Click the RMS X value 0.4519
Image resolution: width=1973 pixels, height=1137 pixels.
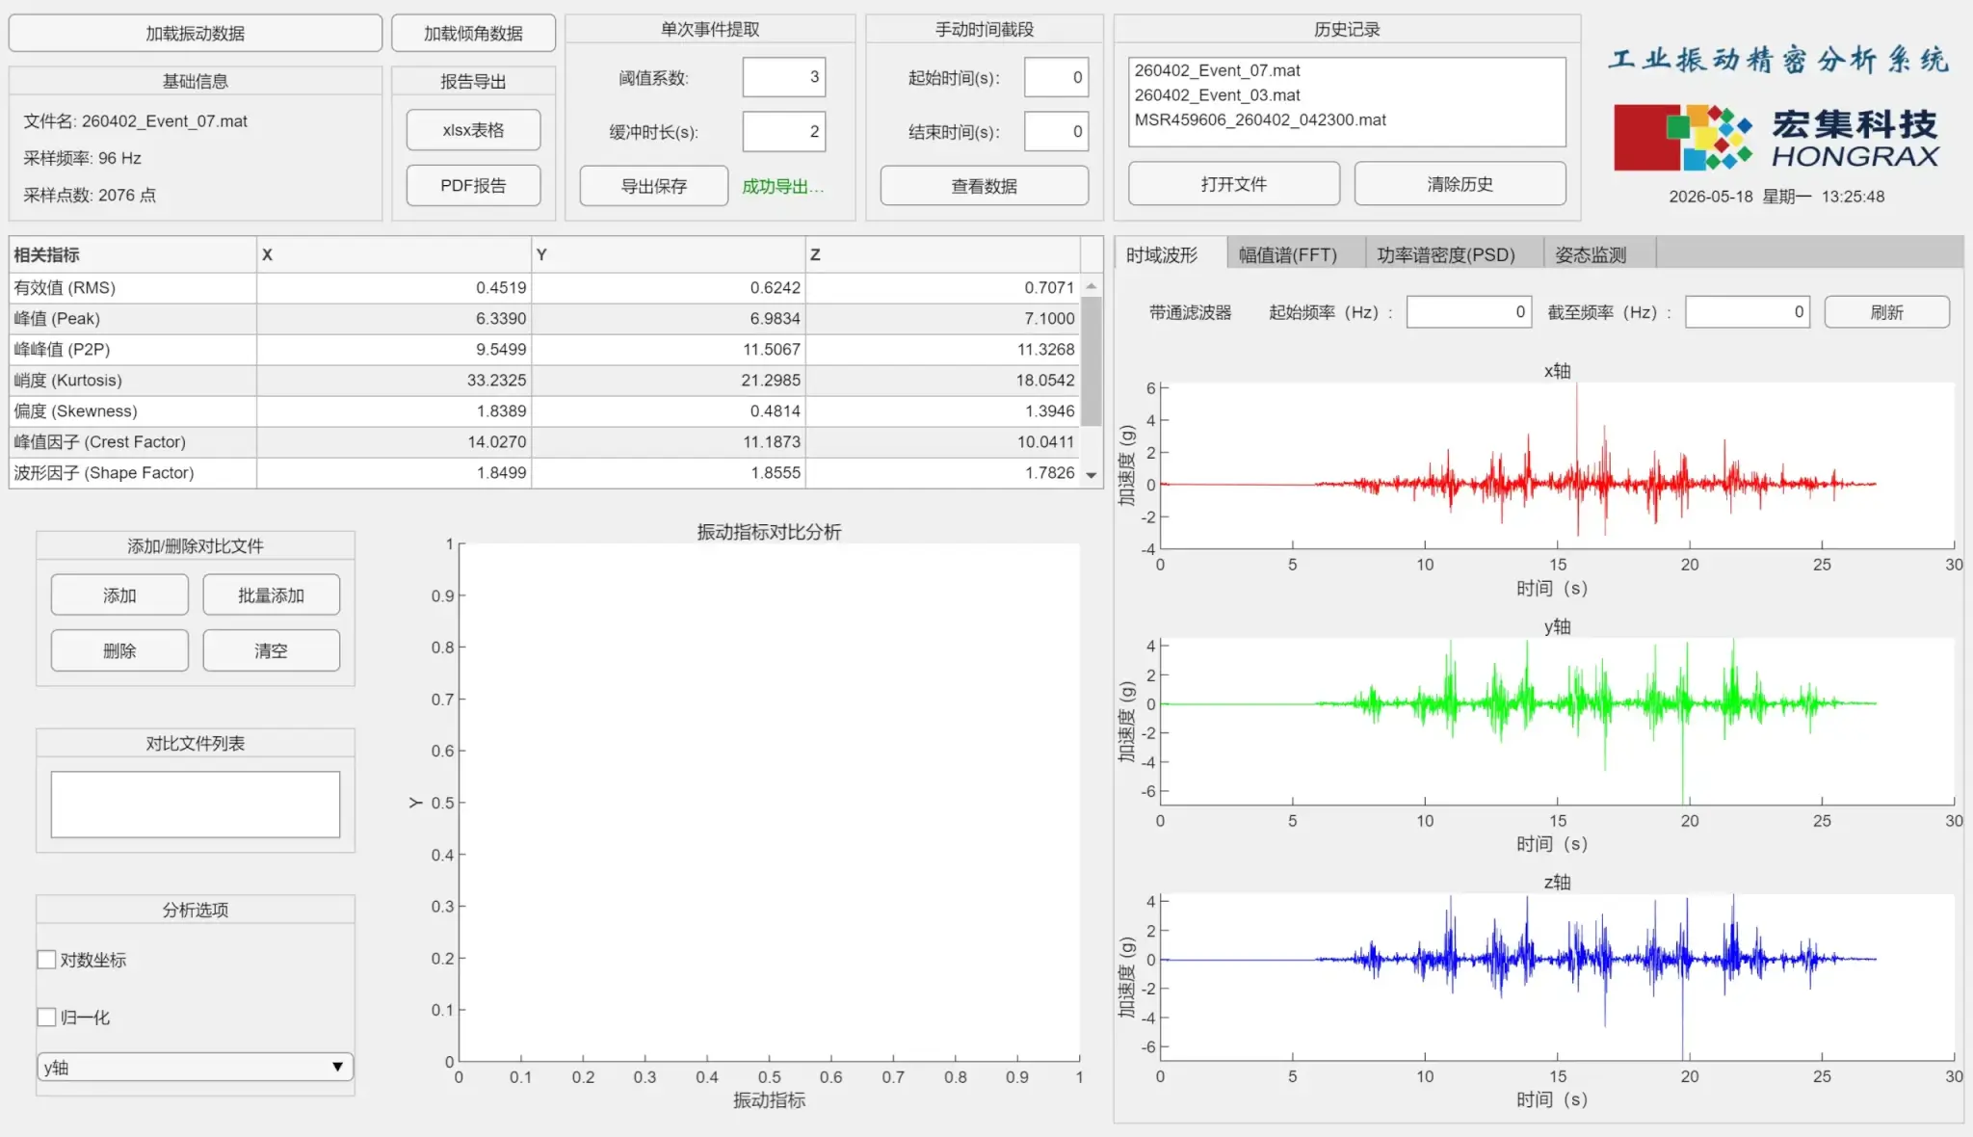coord(501,287)
